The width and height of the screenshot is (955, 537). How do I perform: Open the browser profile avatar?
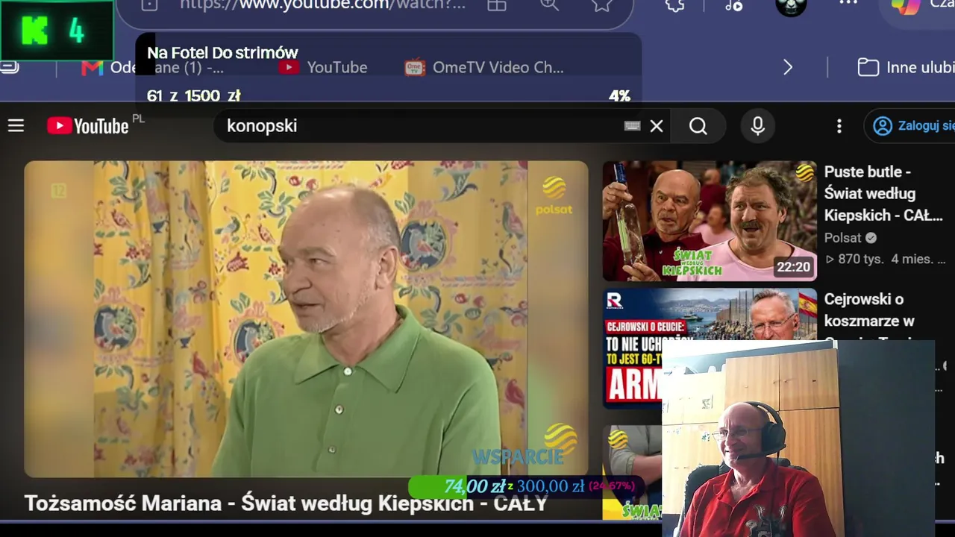click(x=791, y=6)
